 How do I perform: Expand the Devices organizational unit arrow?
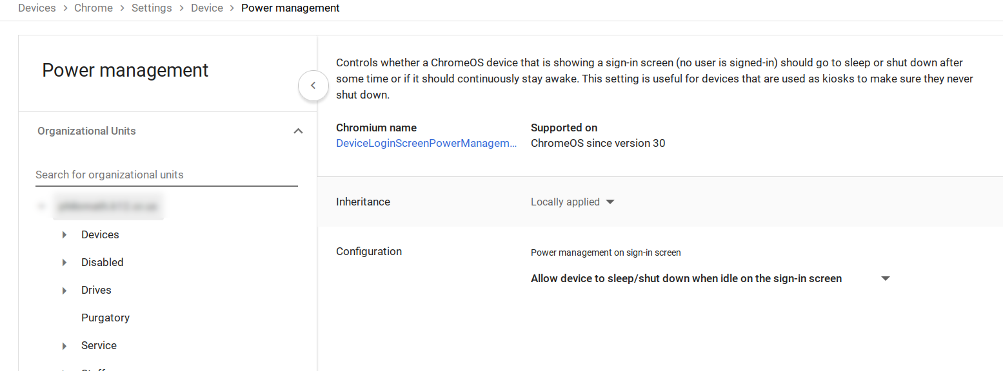[65, 235]
